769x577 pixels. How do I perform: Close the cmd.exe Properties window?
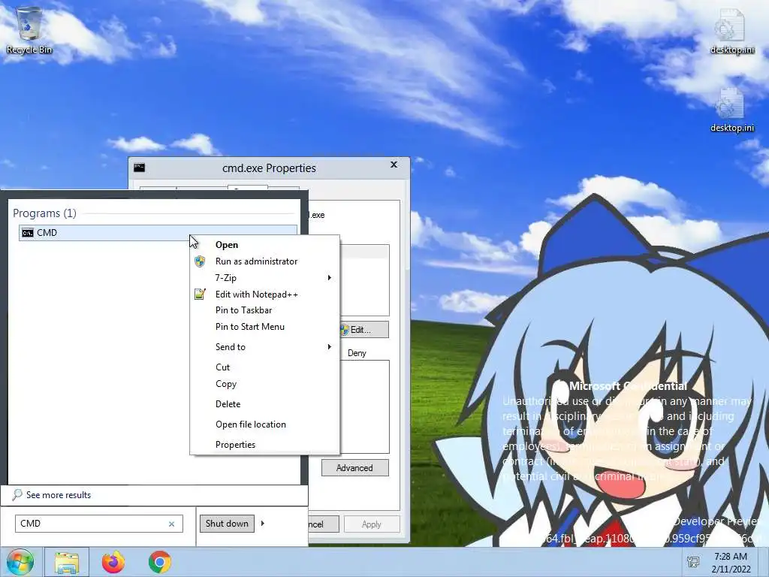click(394, 165)
